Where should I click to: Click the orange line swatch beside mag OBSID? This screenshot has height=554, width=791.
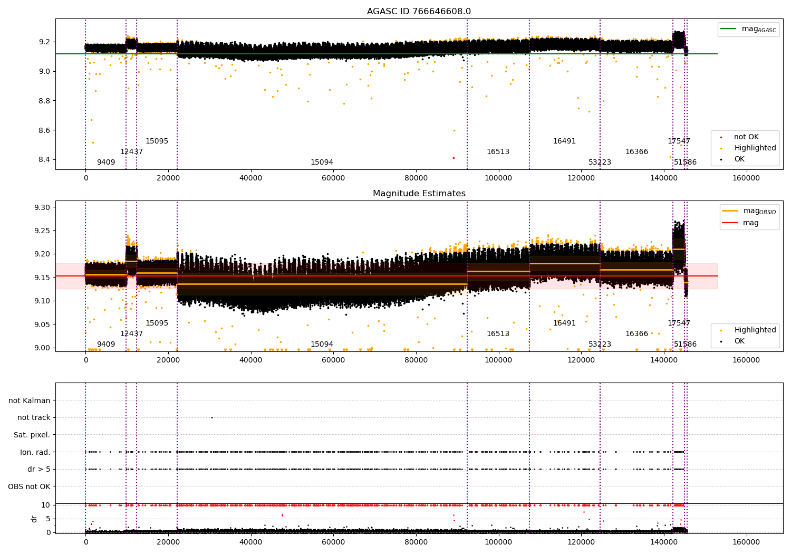tap(730, 211)
